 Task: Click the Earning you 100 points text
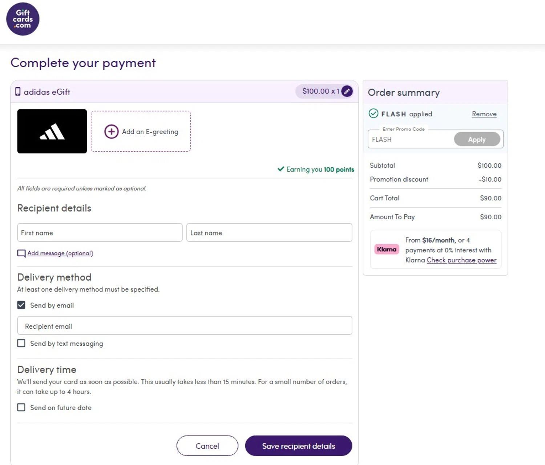click(320, 169)
